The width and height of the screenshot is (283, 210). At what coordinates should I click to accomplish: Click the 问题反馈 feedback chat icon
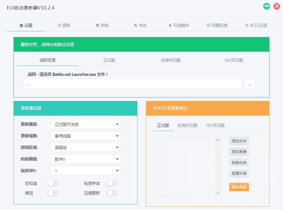[209, 26]
